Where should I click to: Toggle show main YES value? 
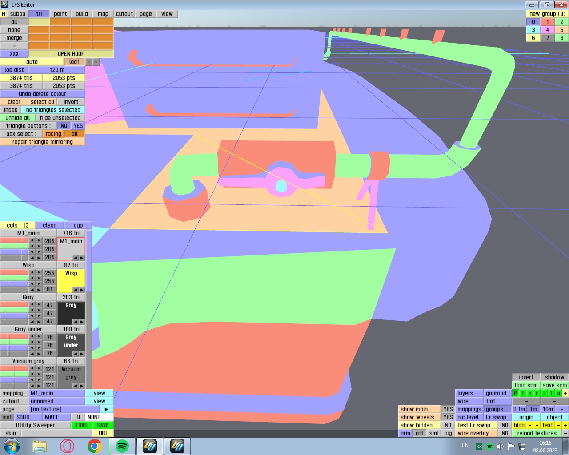pos(448,409)
